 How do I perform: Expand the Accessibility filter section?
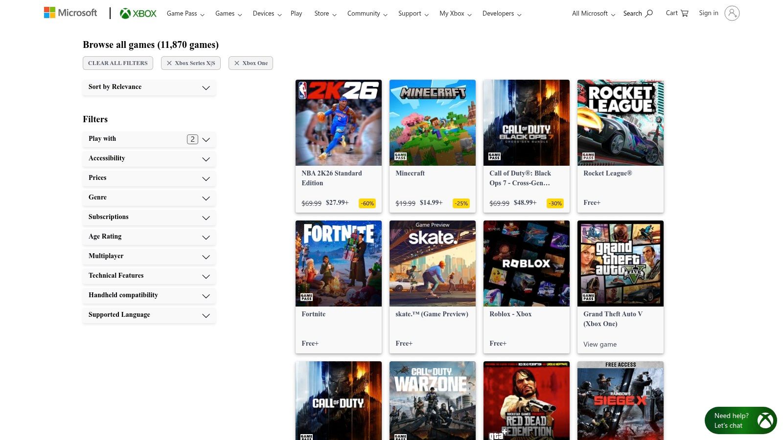tap(149, 159)
